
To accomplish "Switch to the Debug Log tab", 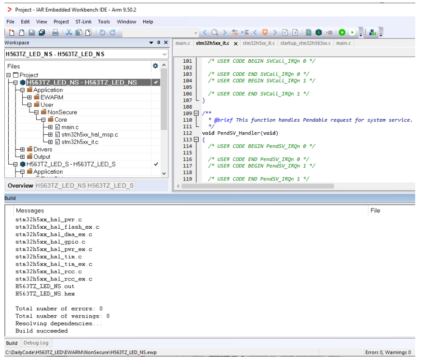I will (36, 343).
